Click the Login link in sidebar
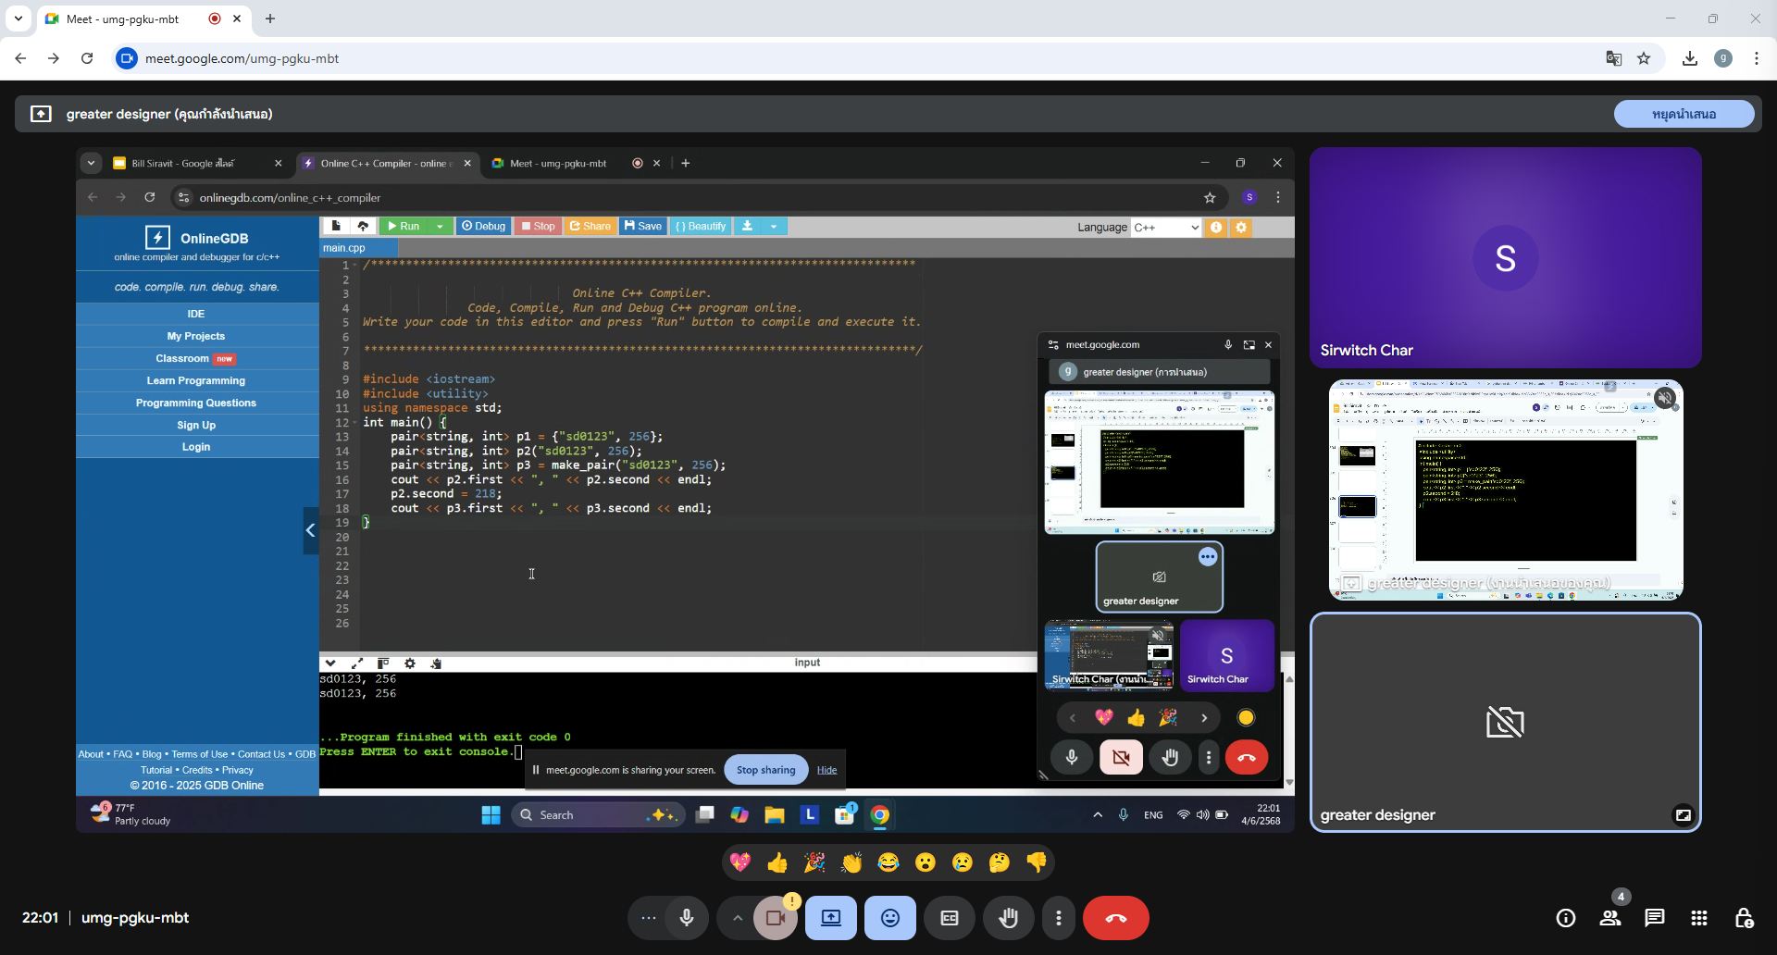1777x955 pixels. point(196,447)
